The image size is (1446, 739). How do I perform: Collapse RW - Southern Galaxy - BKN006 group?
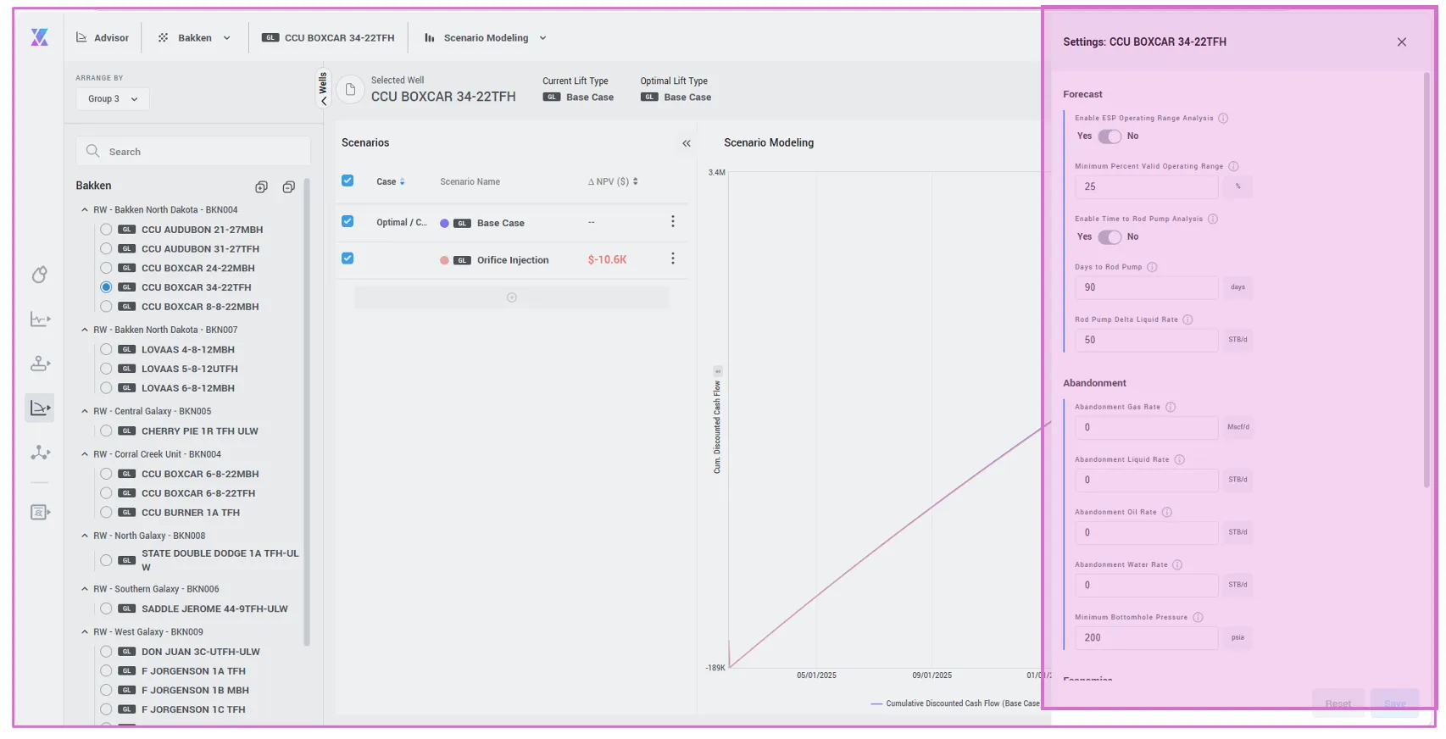(x=85, y=589)
